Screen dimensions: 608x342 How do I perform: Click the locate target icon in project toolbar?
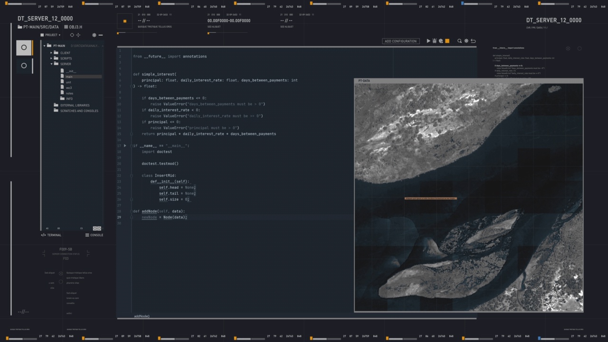tap(72, 35)
